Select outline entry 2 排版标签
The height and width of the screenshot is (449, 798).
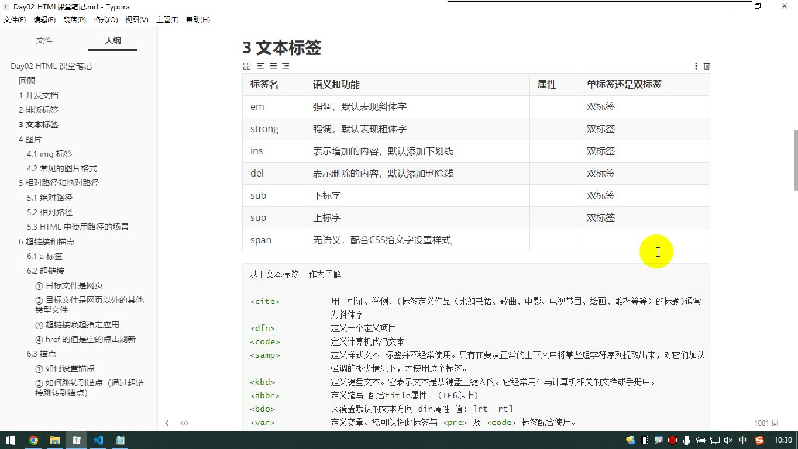(39, 110)
